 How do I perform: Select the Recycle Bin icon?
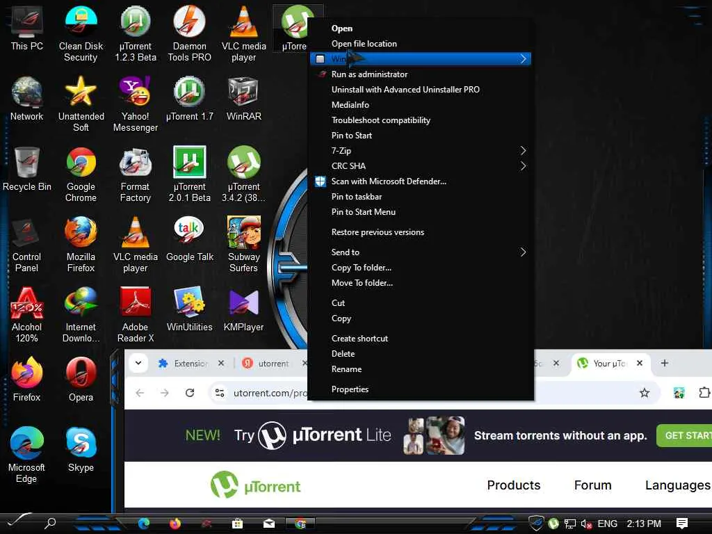point(27,169)
